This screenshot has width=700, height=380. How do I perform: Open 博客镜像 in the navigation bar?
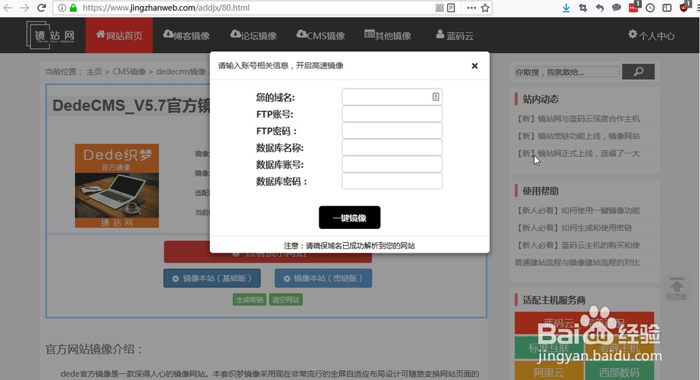[x=186, y=36]
